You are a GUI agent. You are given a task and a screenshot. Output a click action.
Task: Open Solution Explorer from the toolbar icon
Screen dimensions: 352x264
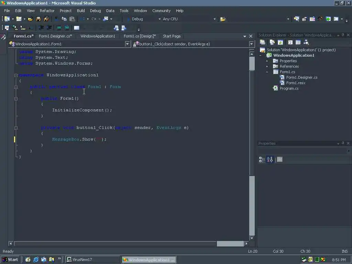click(297, 19)
